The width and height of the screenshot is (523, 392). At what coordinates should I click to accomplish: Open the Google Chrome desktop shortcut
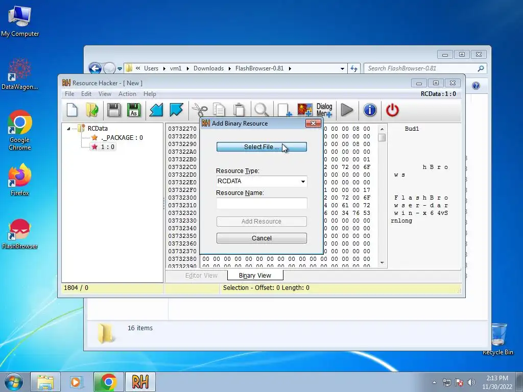point(20,130)
